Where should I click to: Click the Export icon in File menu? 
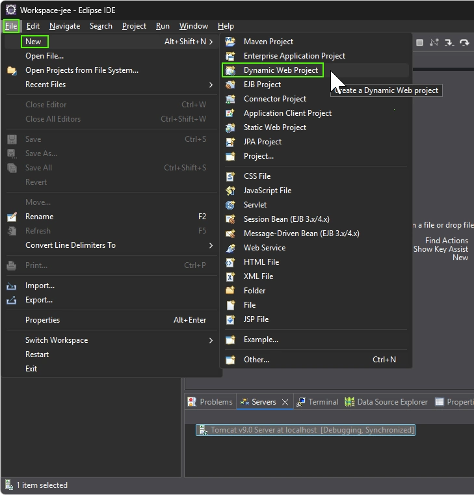(11, 300)
